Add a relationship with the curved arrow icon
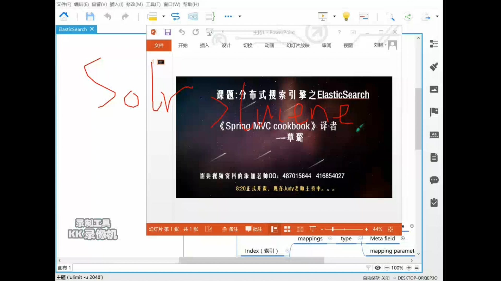 point(175,16)
